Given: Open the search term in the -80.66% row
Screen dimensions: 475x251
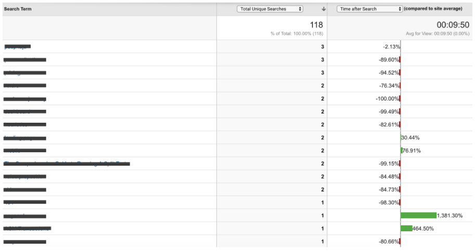Looking at the screenshot, I should click(25, 242).
